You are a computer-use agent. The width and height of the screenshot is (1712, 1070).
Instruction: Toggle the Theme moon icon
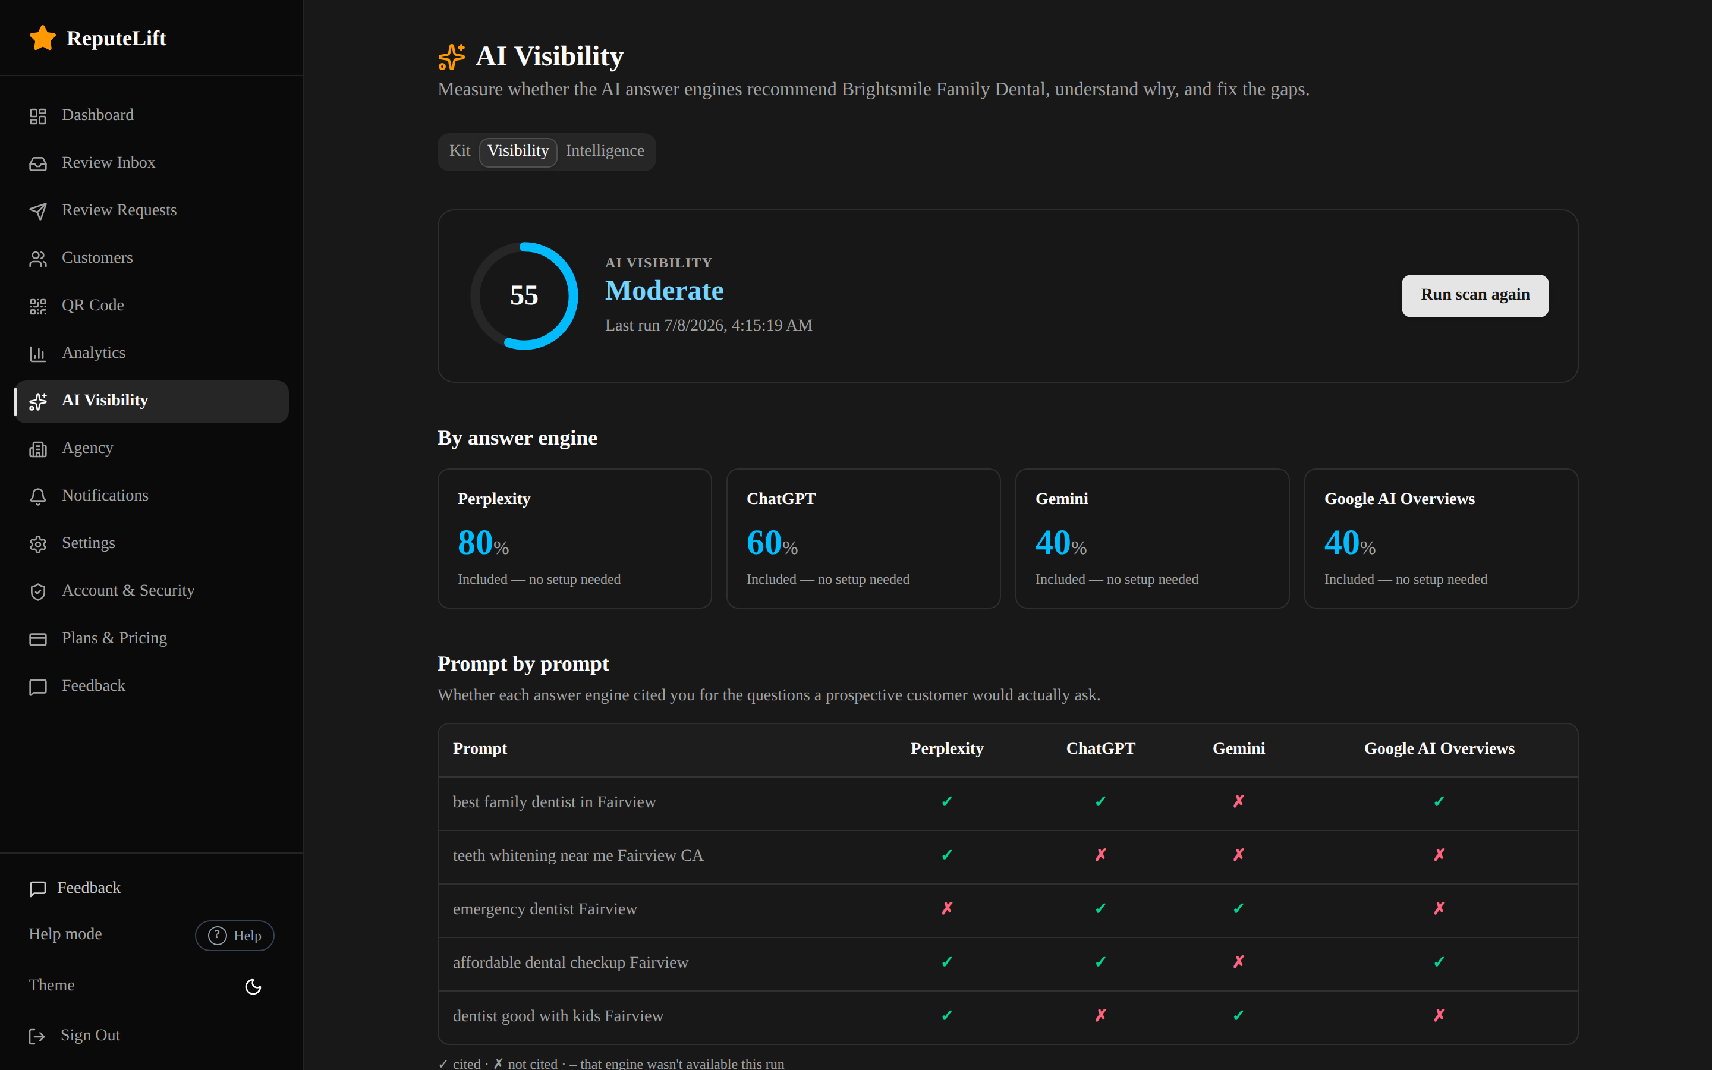point(253,987)
